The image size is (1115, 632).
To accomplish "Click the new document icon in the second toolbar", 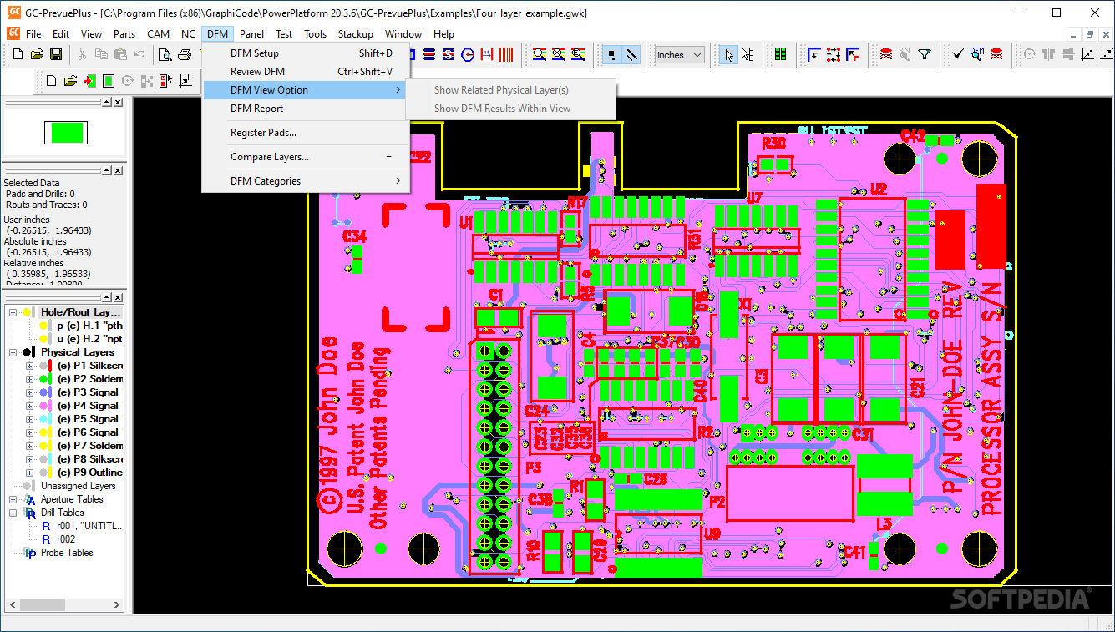I will [x=51, y=81].
